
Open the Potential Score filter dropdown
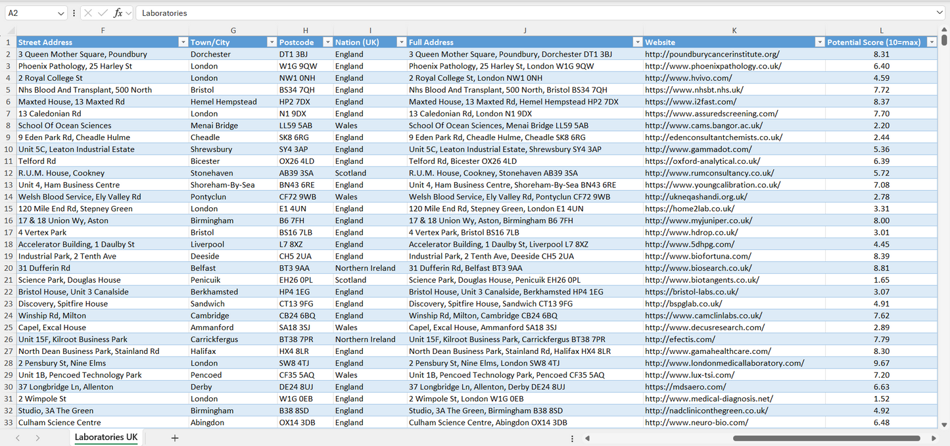932,41
